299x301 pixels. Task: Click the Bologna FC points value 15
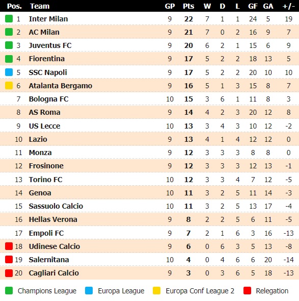[x=188, y=99]
